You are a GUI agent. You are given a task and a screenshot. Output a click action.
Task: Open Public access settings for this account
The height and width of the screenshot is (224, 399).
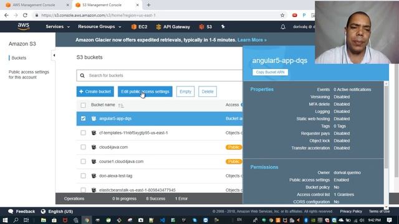tap(29, 75)
